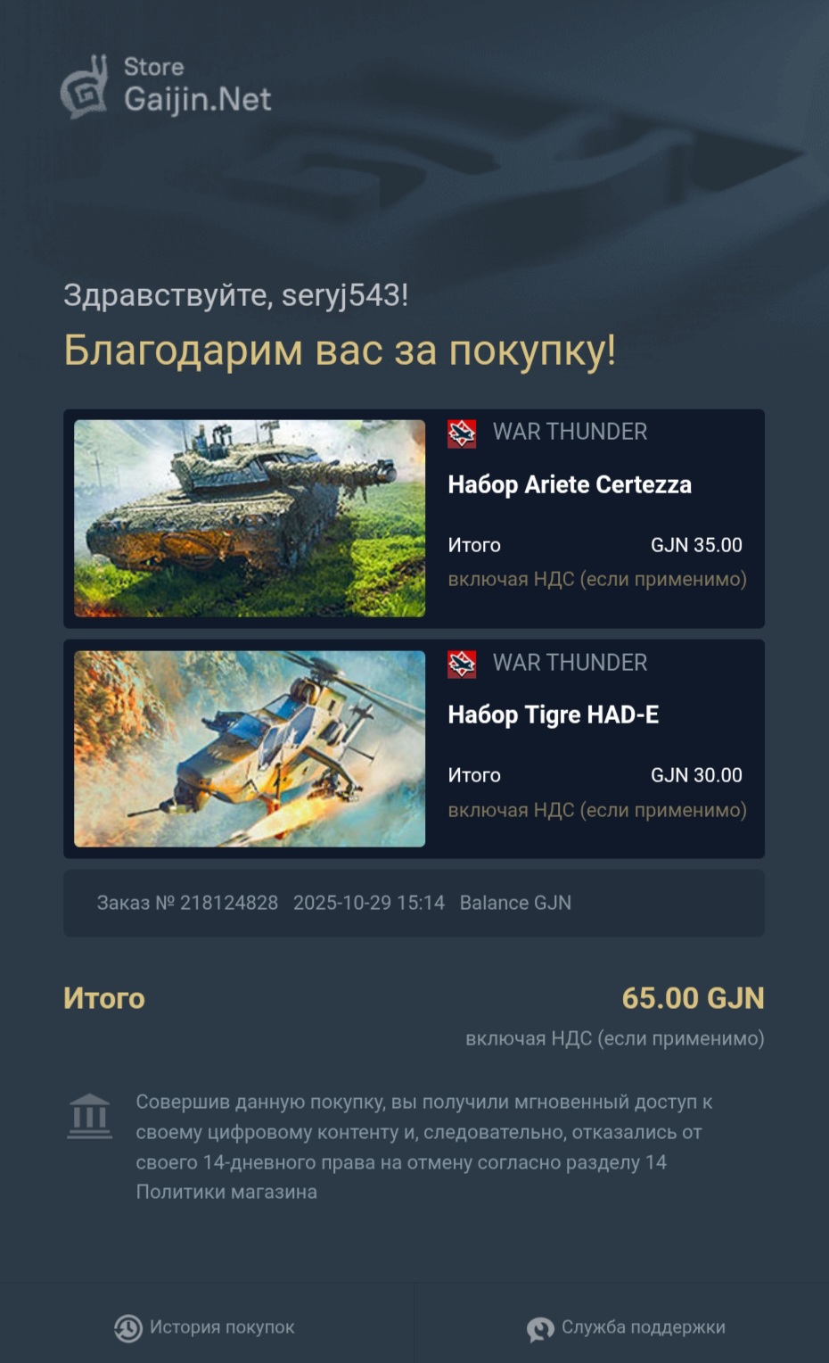829x1363 pixels.
Task: Select the Набор Tigre HAD-E title
Action: [x=554, y=715]
